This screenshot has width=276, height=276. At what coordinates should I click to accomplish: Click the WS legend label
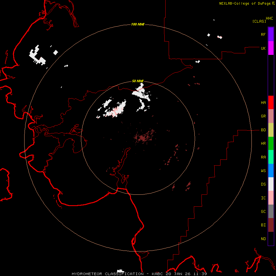coord(263,171)
